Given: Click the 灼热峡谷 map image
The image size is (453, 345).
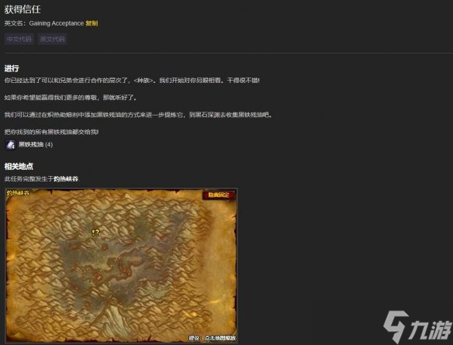Looking at the screenshot, I should point(121,266).
